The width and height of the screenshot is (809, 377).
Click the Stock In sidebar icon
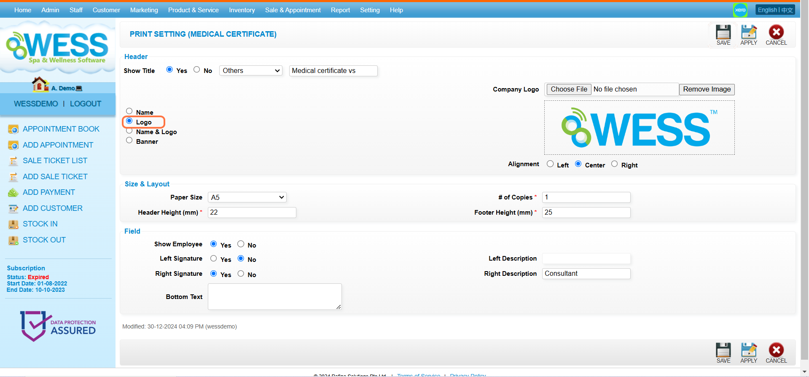pos(13,224)
